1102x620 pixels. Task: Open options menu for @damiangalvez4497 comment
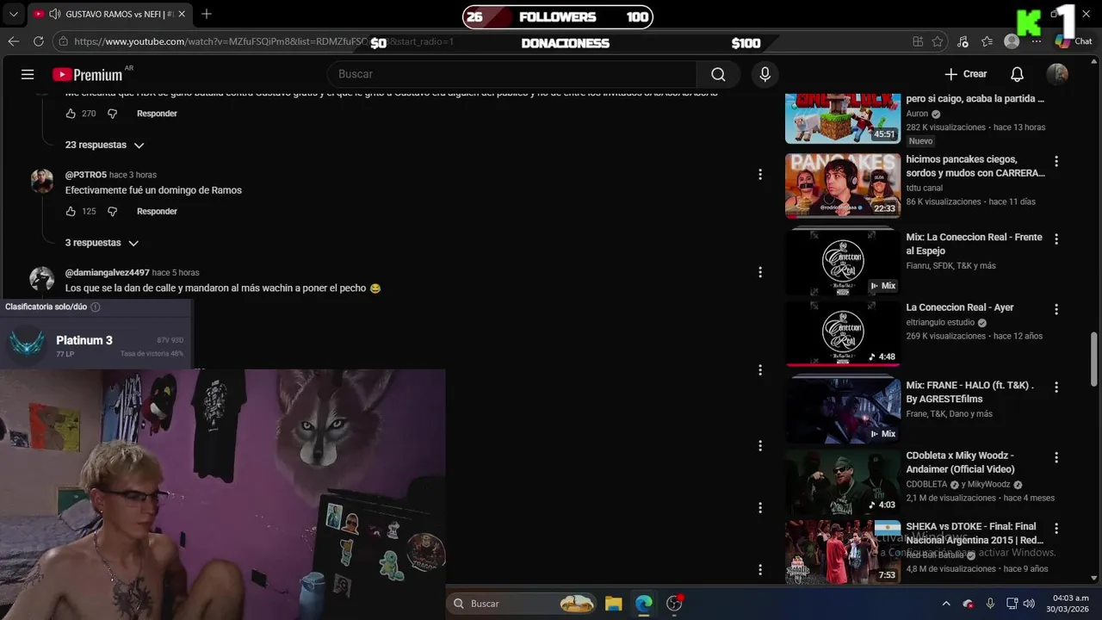[759, 272]
